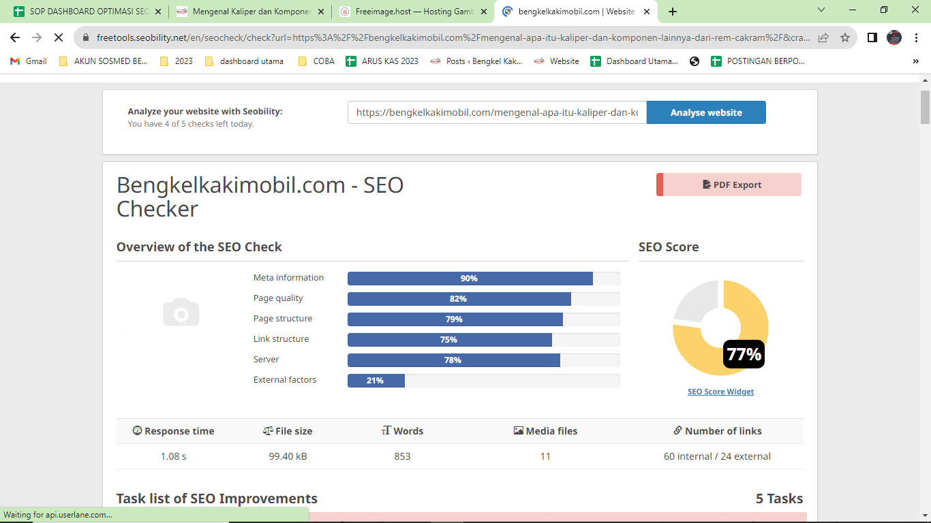Go forward to next page
The height and width of the screenshot is (523, 931).
[x=37, y=37]
